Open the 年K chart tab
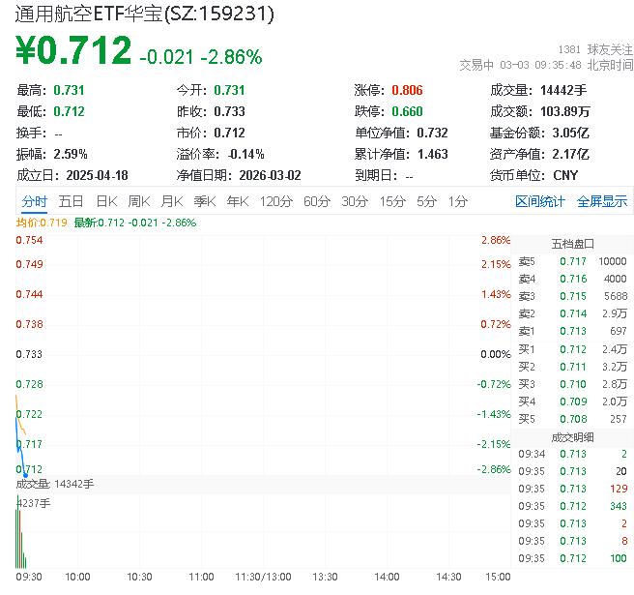The height and width of the screenshot is (595, 634). [x=237, y=201]
